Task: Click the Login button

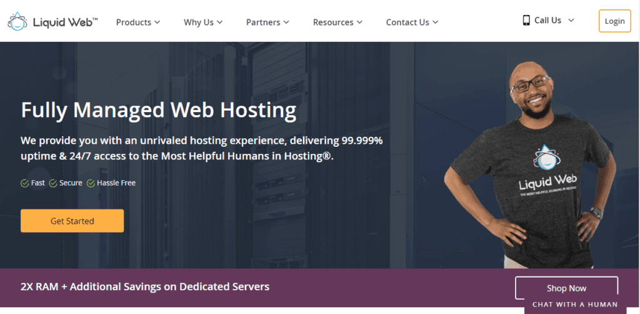Action: point(615,21)
